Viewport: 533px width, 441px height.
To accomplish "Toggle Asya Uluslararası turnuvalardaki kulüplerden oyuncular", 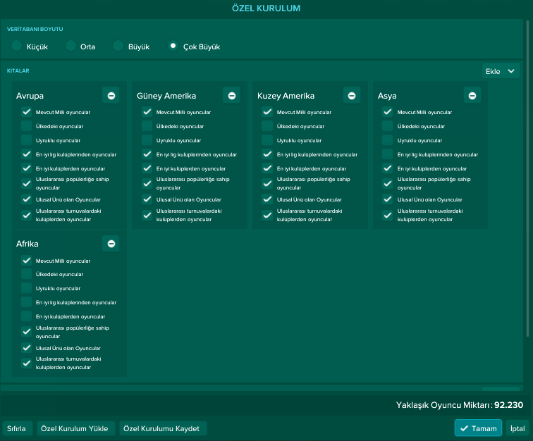I will 388,215.
